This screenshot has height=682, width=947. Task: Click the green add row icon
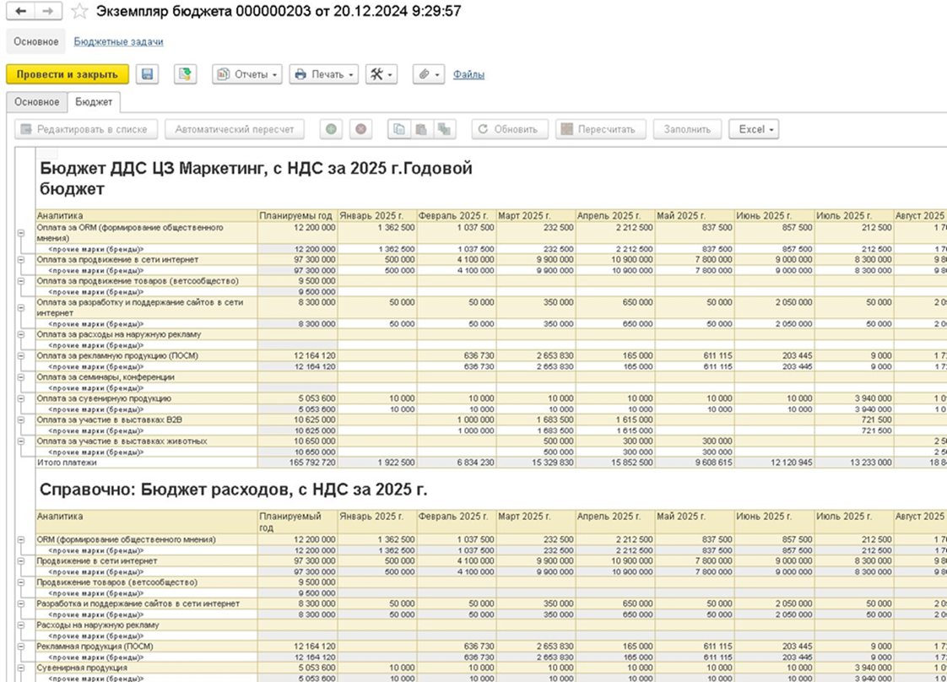tap(331, 129)
